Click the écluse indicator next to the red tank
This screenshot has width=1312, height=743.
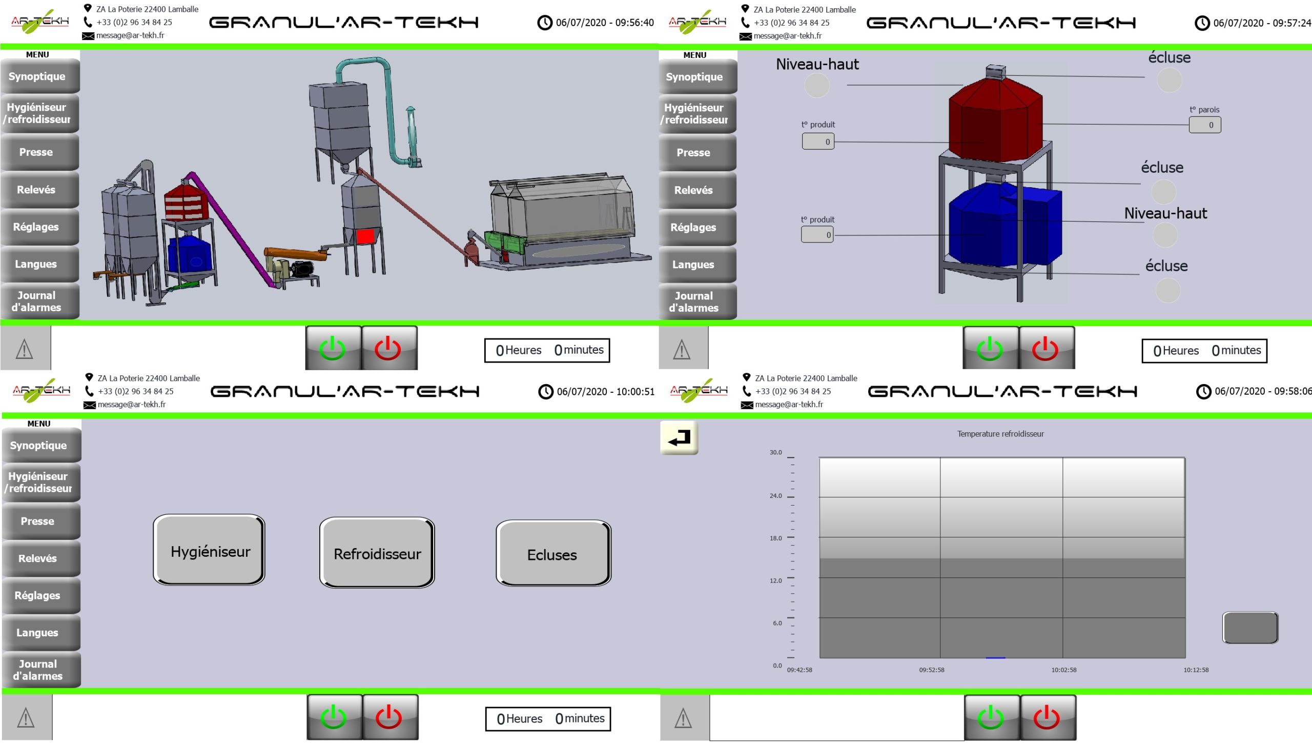coord(1170,80)
